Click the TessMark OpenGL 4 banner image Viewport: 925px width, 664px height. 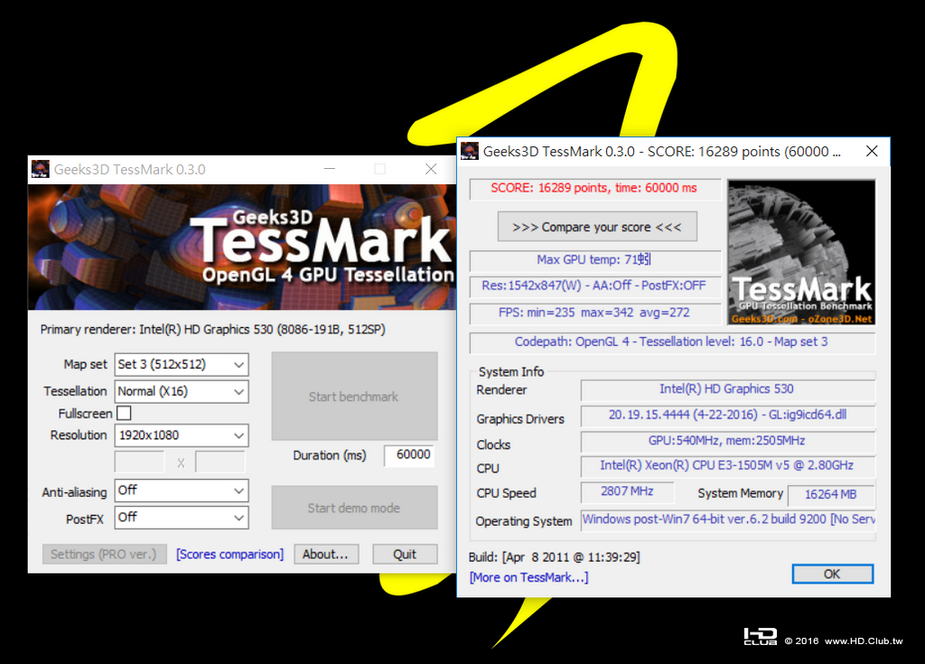242,248
